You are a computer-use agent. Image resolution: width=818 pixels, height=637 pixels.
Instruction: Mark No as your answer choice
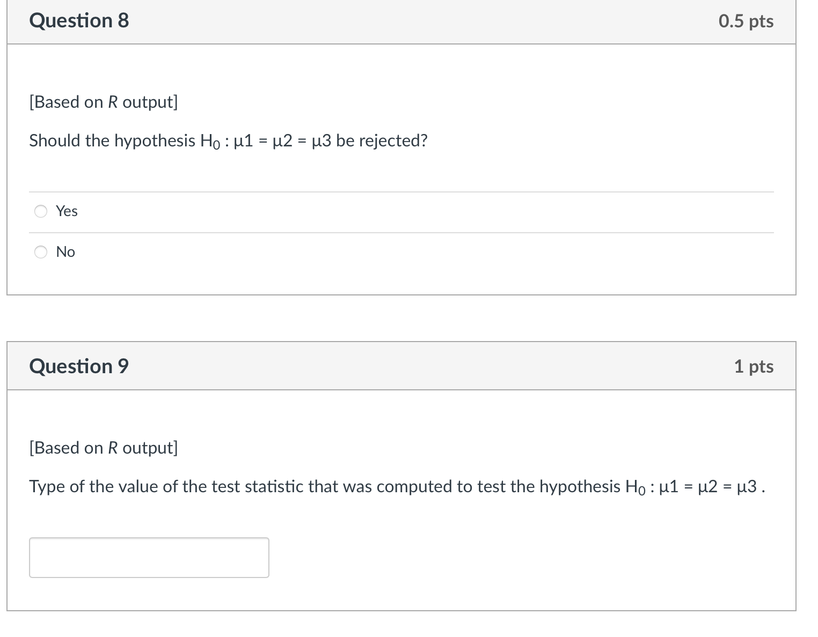pos(41,252)
